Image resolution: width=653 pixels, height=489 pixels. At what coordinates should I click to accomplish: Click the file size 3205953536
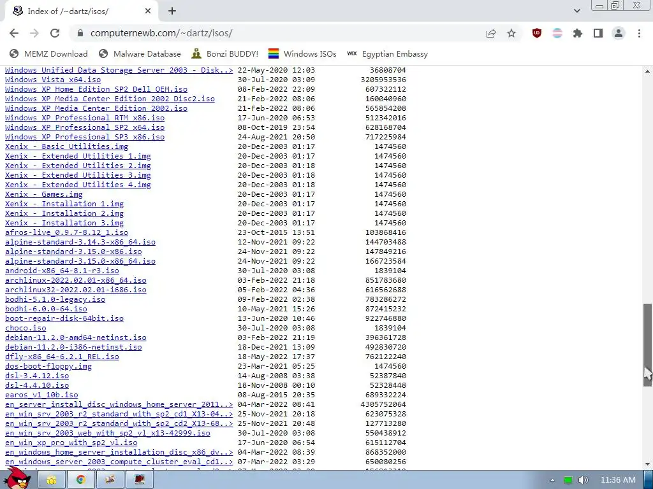tap(383, 80)
